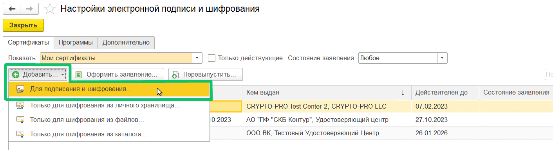Click the back arrow navigation icon
The image size is (553, 150).
pos(12,9)
